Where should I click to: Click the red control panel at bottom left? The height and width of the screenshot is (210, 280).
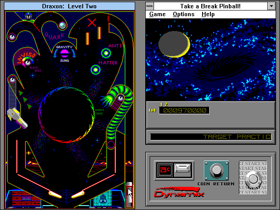(26, 198)
